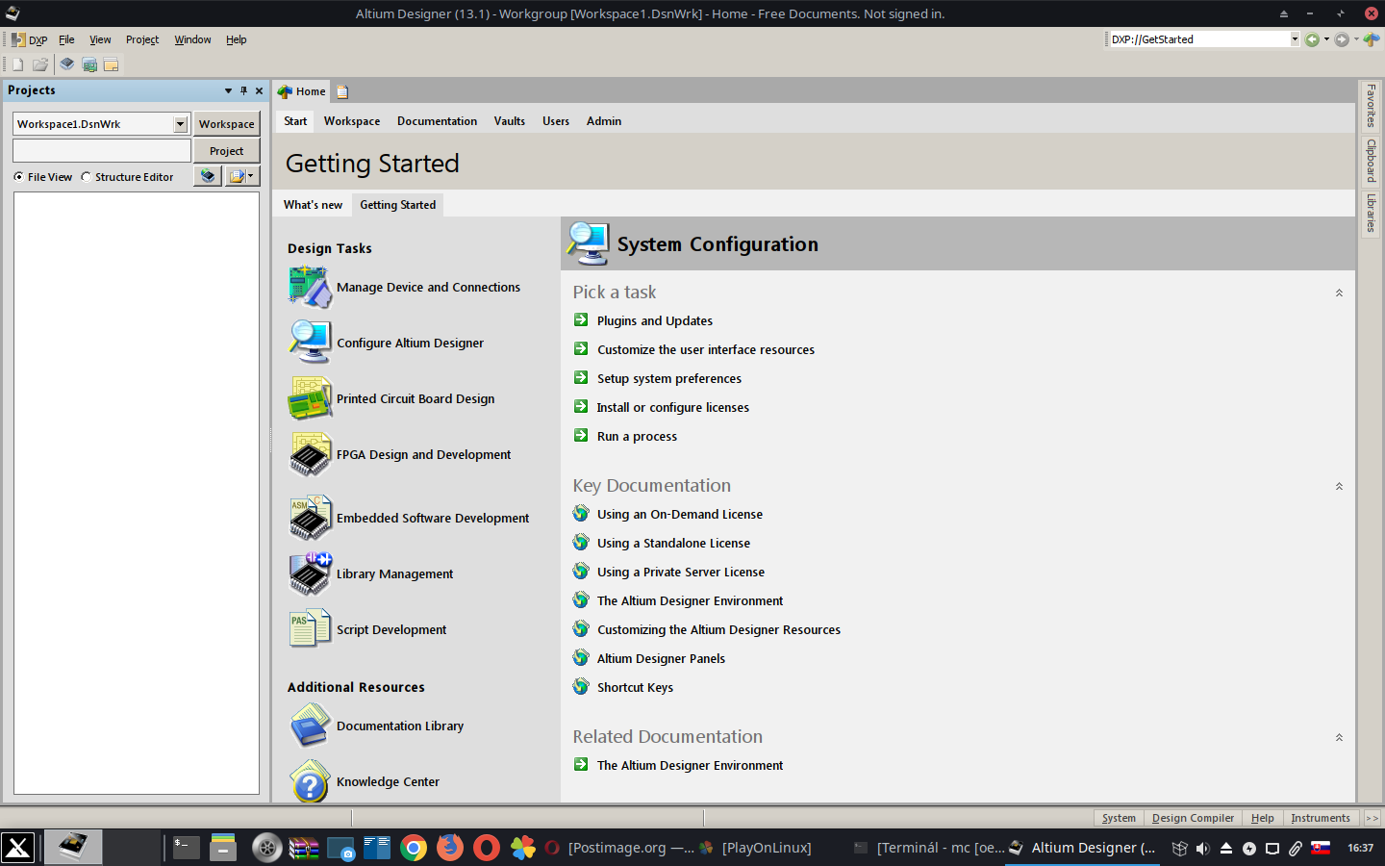Click the DXP://GetStarted address field

point(1199,39)
